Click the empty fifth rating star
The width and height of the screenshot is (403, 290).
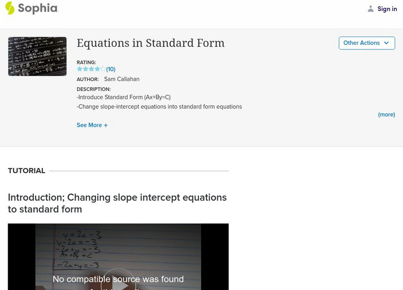103,69
